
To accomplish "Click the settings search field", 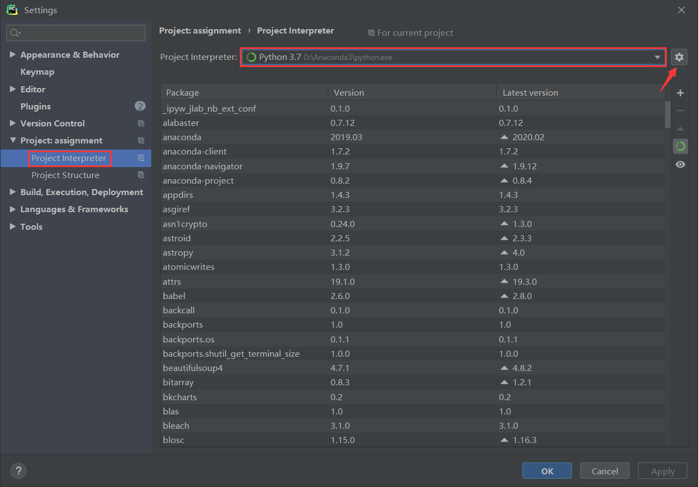I will (x=76, y=33).
